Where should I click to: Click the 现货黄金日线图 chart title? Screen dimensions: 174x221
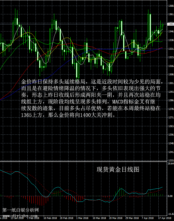[118, 169]
